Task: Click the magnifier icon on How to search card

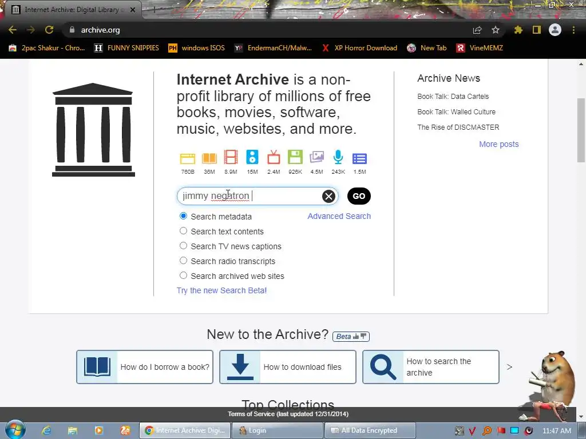Action: click(x=383, y=366)
